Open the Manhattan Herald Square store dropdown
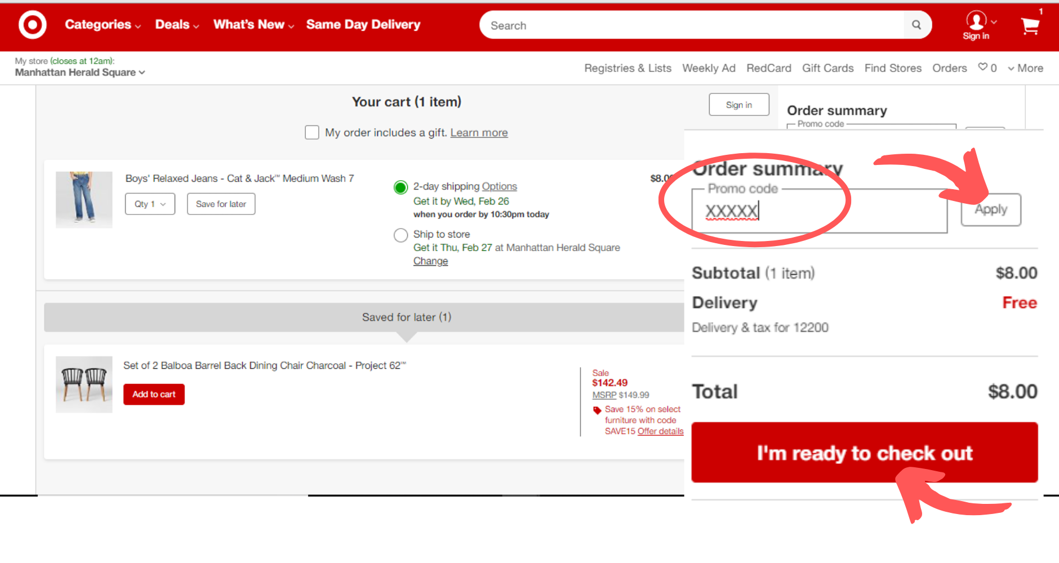 pyautogui.click(x=79, y=72)
